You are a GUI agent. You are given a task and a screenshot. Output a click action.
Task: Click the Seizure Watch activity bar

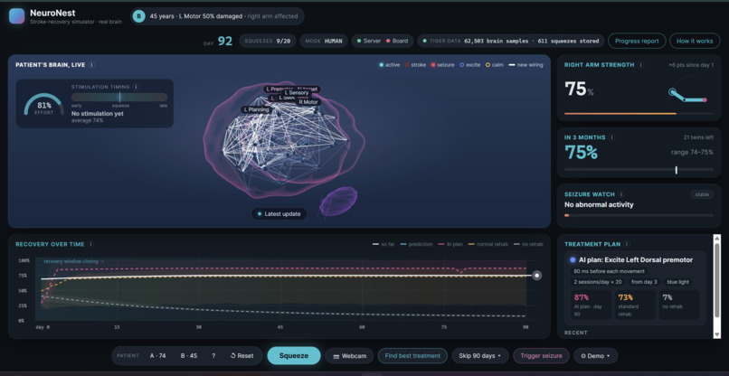click(639, 215)
